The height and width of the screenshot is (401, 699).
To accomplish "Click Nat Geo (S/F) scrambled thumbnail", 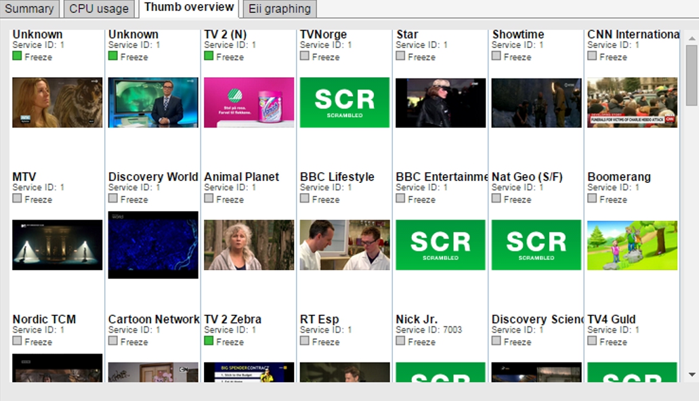I will [x=536, y=245].
